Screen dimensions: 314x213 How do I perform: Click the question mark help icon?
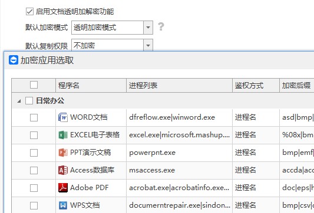(161, 26)
